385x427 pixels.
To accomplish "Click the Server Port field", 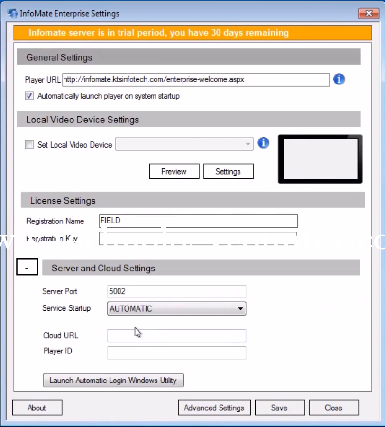I will pos(176,291).
